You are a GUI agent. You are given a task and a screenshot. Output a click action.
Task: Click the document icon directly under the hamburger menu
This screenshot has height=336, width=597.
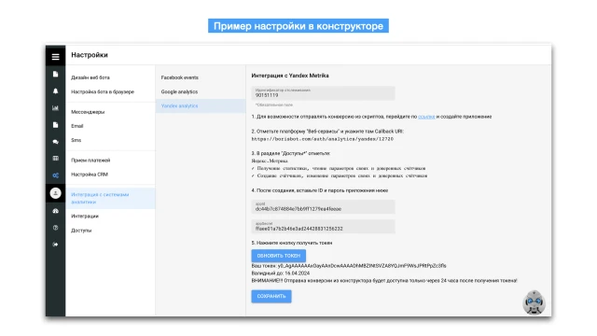tap(56, 74)
